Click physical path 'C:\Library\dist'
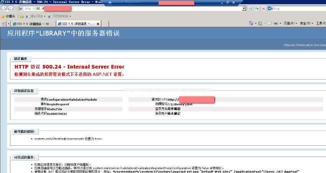Viewport: 326px width, 173px height. coord(180,104)
